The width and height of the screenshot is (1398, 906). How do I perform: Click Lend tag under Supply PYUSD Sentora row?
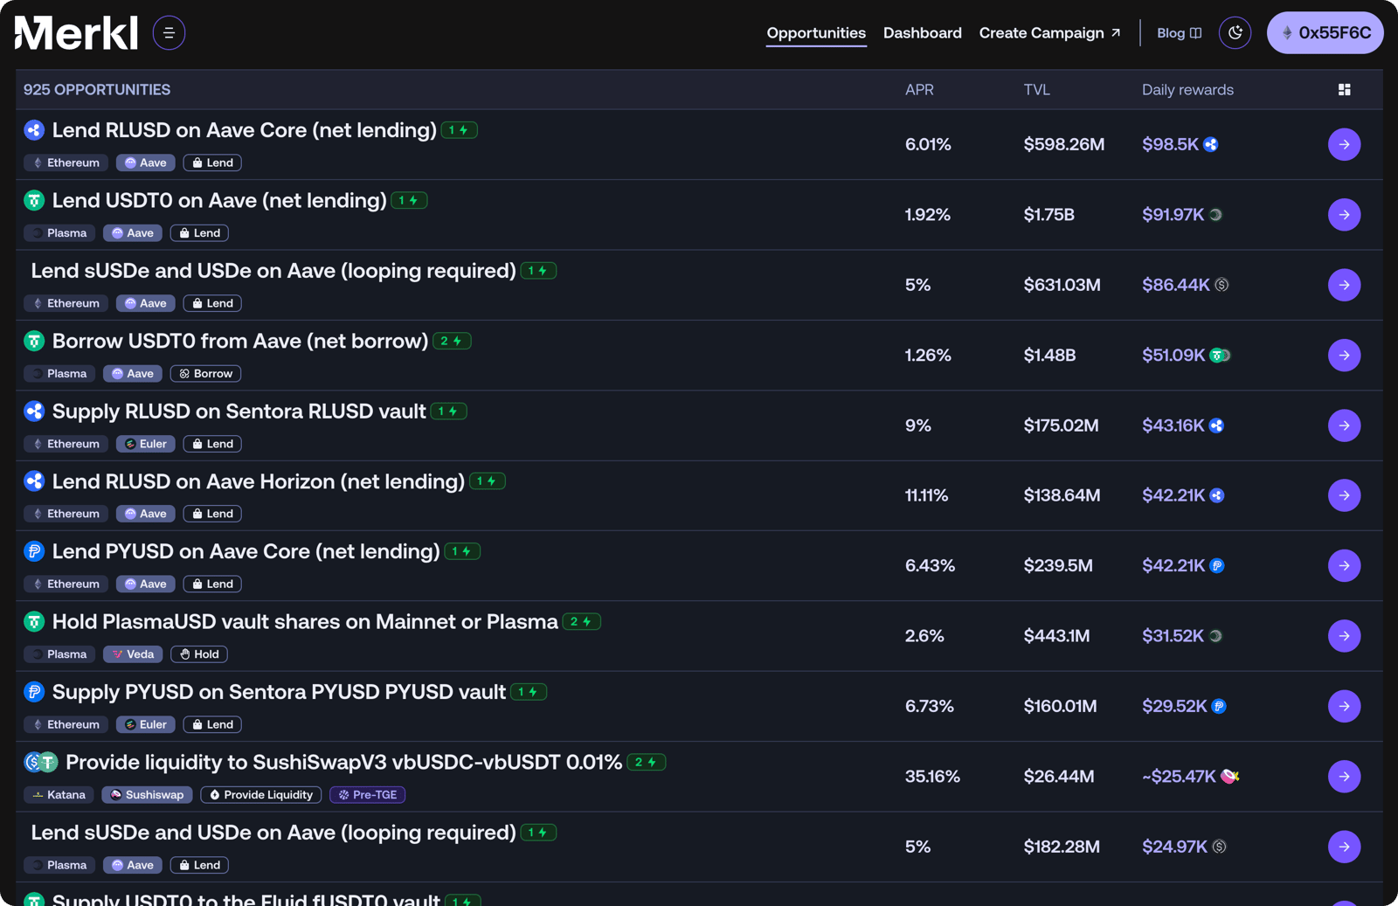[x=212, y=724]
